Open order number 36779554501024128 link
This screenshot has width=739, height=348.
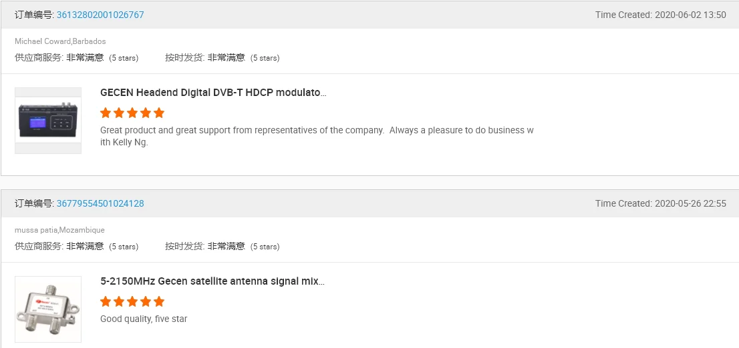(100, 203)
